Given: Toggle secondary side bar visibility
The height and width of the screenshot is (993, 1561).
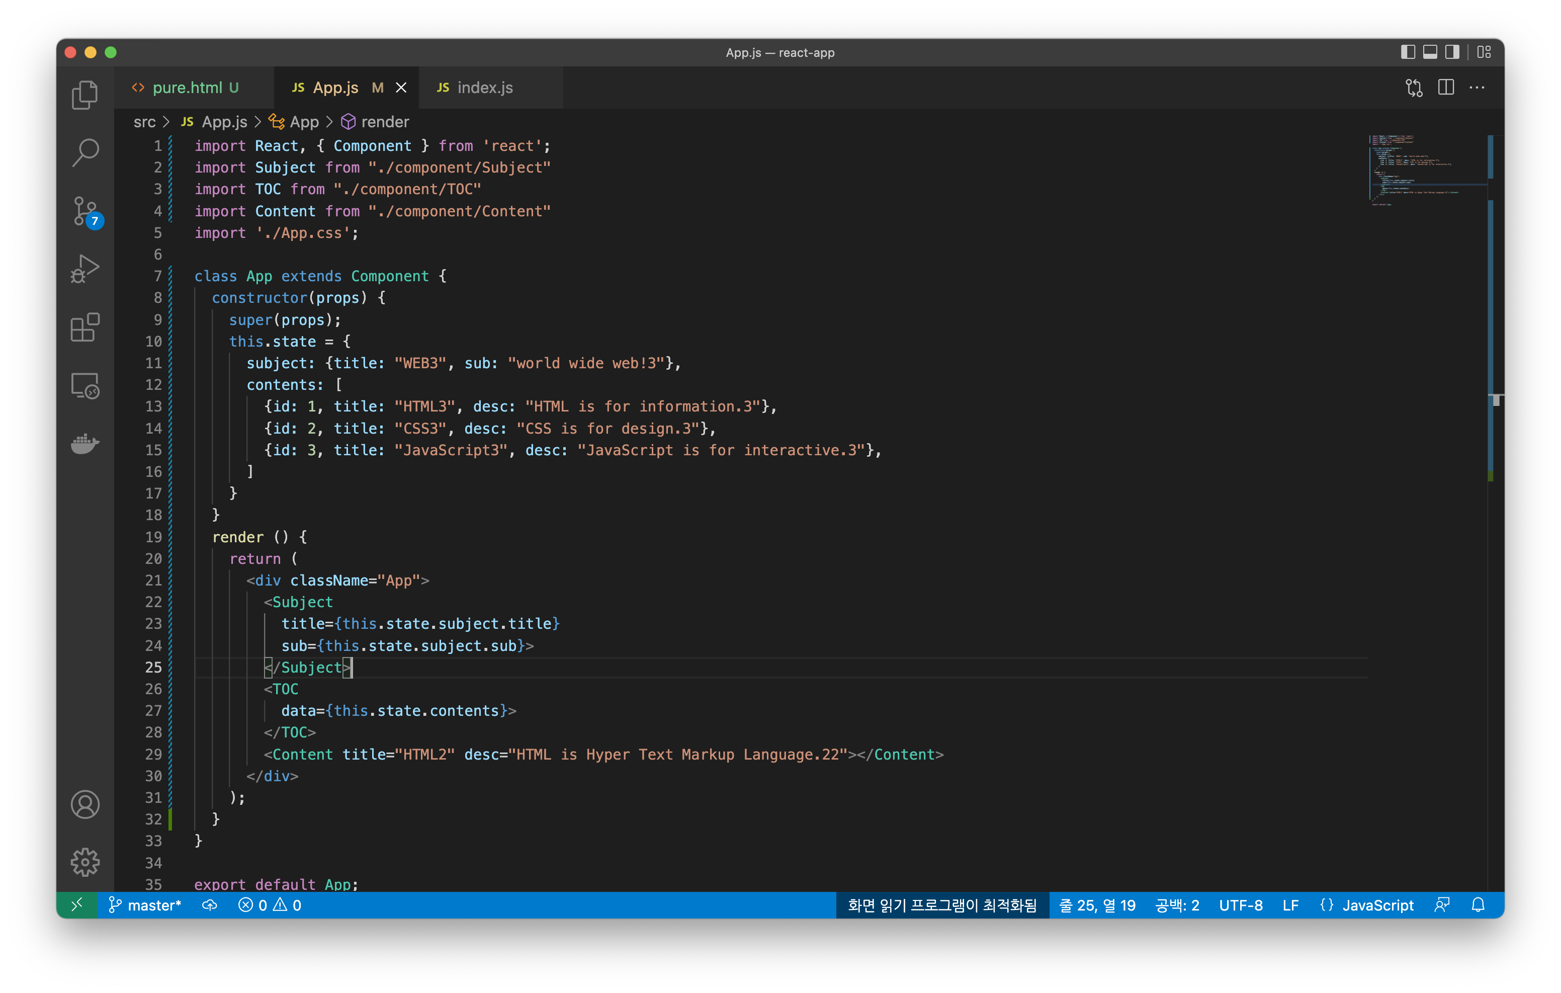Looking at the screenshot, I should click(1452, 52).
